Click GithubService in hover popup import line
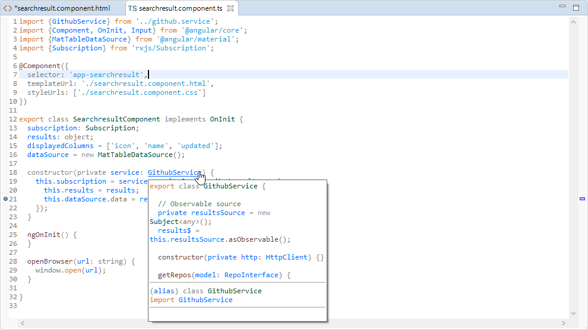The height and width of the screenshot is (330, 588). coord(206,300)
